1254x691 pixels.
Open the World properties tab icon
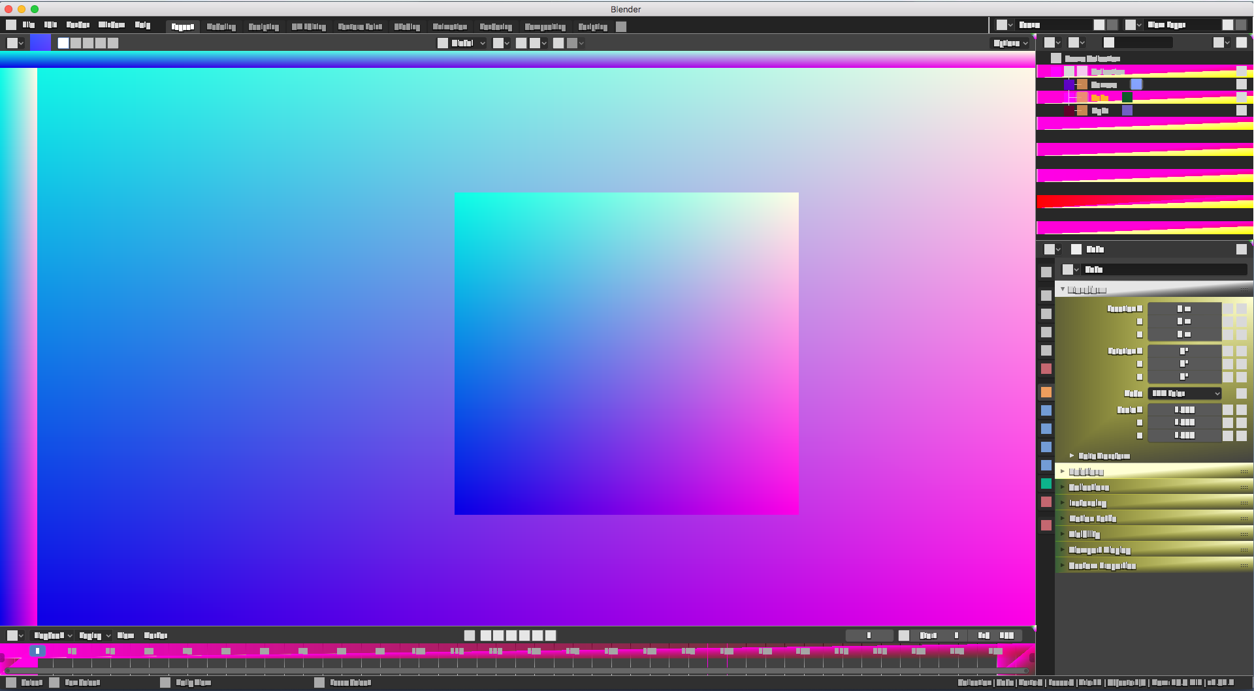[1046, 369]
